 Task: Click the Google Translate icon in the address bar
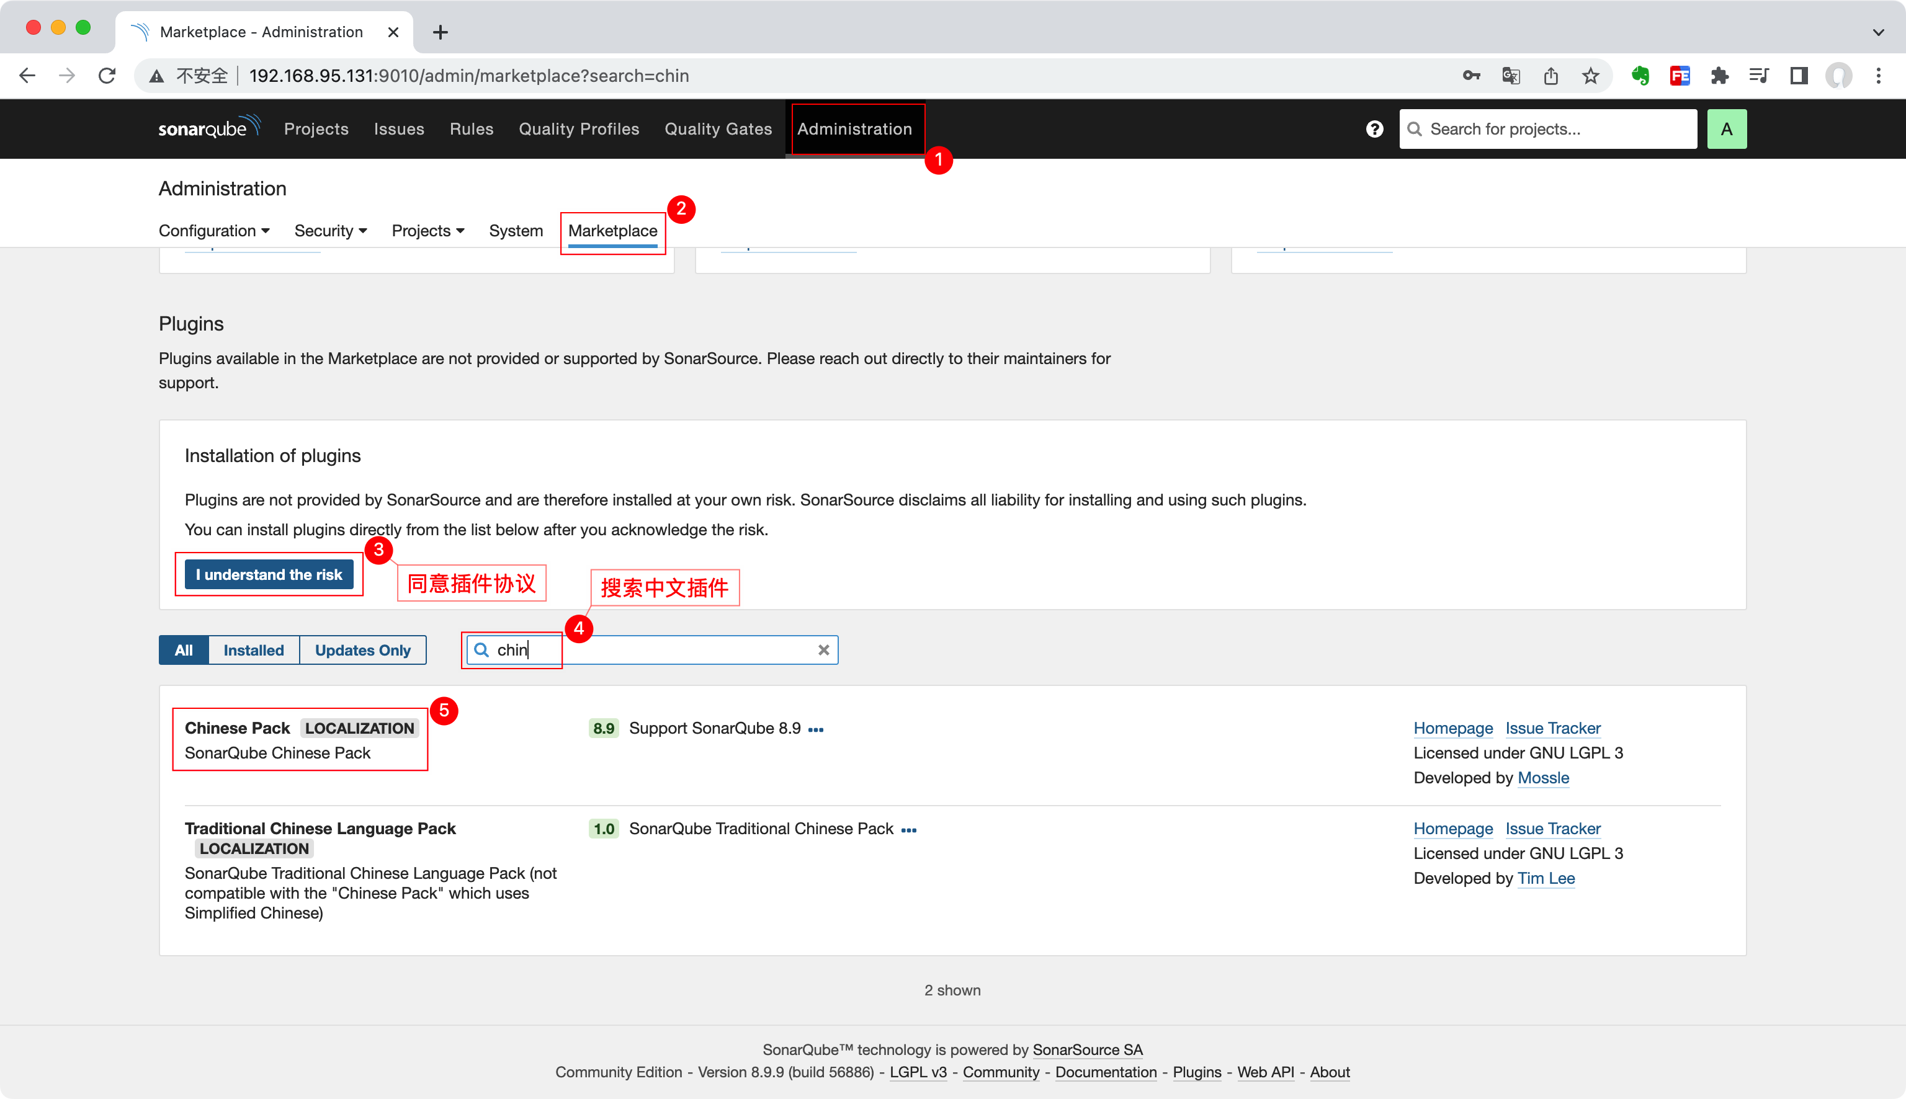[x=1510, y=76]
